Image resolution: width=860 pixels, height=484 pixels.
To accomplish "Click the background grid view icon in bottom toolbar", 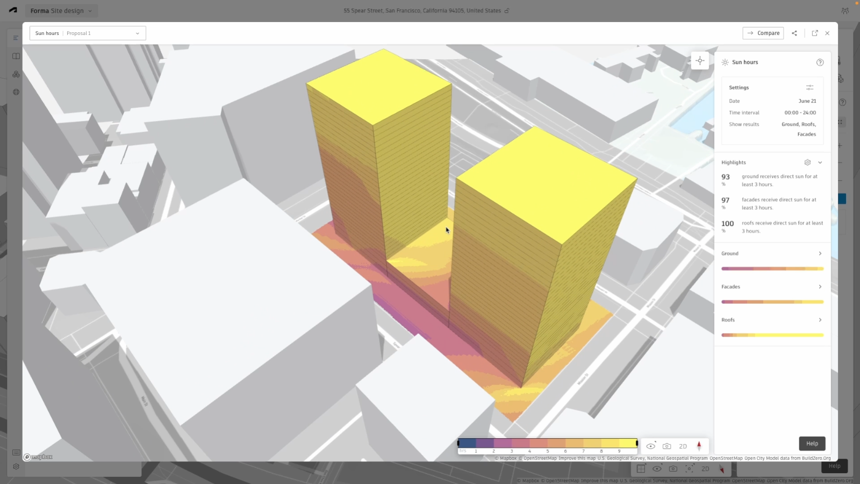I will 641,469.
